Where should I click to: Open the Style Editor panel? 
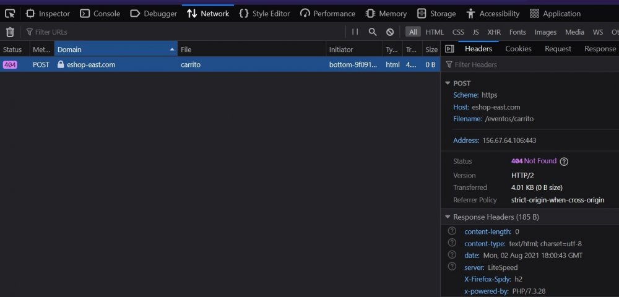click(264, 14)
